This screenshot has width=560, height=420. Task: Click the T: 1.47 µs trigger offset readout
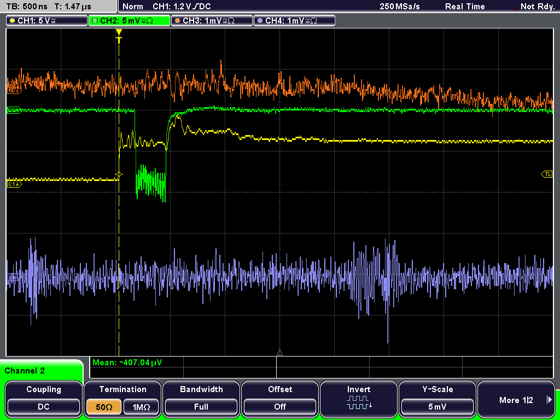tap(73, 7)
